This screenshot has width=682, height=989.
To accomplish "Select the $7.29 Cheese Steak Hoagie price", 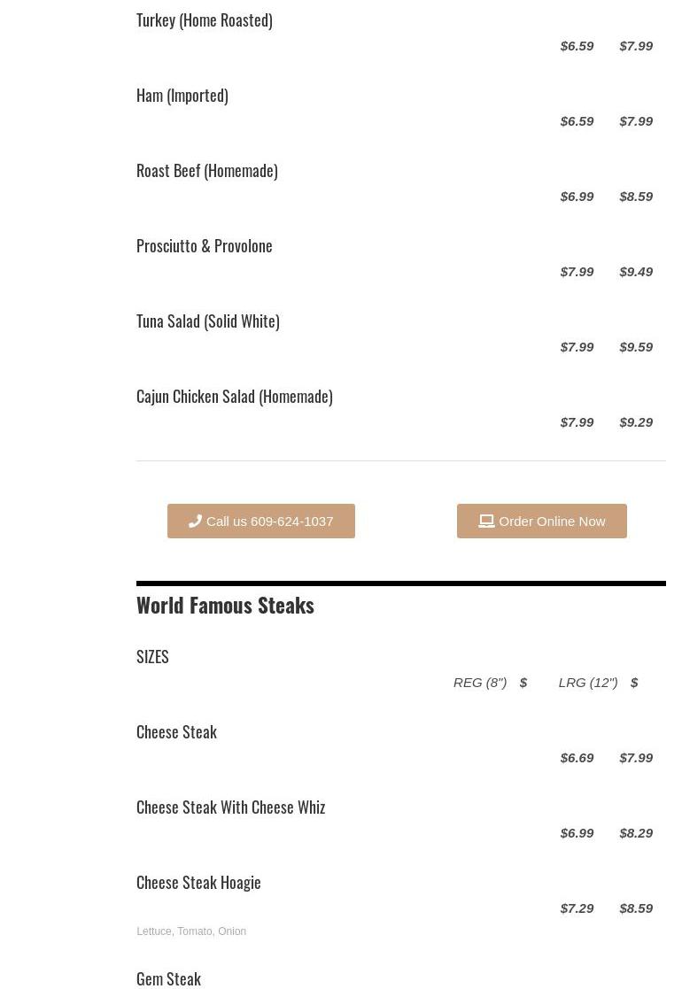I will 577,908.
